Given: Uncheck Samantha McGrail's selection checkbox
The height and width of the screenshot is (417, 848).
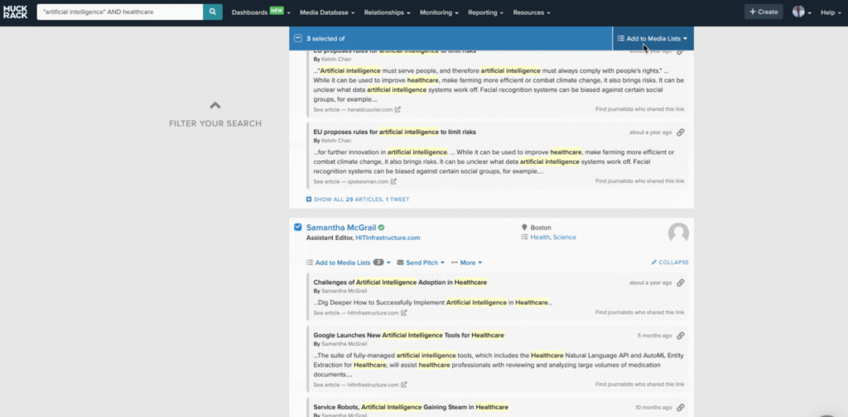Looking at the screenshot, I should tap(297, 227).
